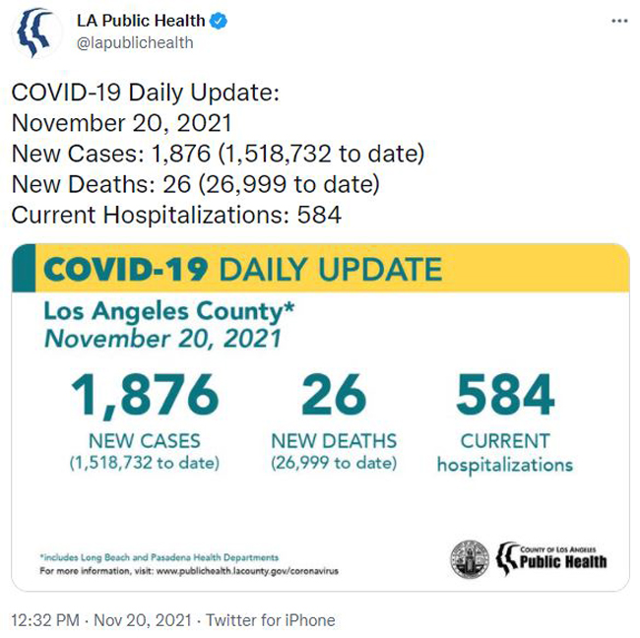
Task: Click the Public Health logo in graphic
Action: (551, 558)
